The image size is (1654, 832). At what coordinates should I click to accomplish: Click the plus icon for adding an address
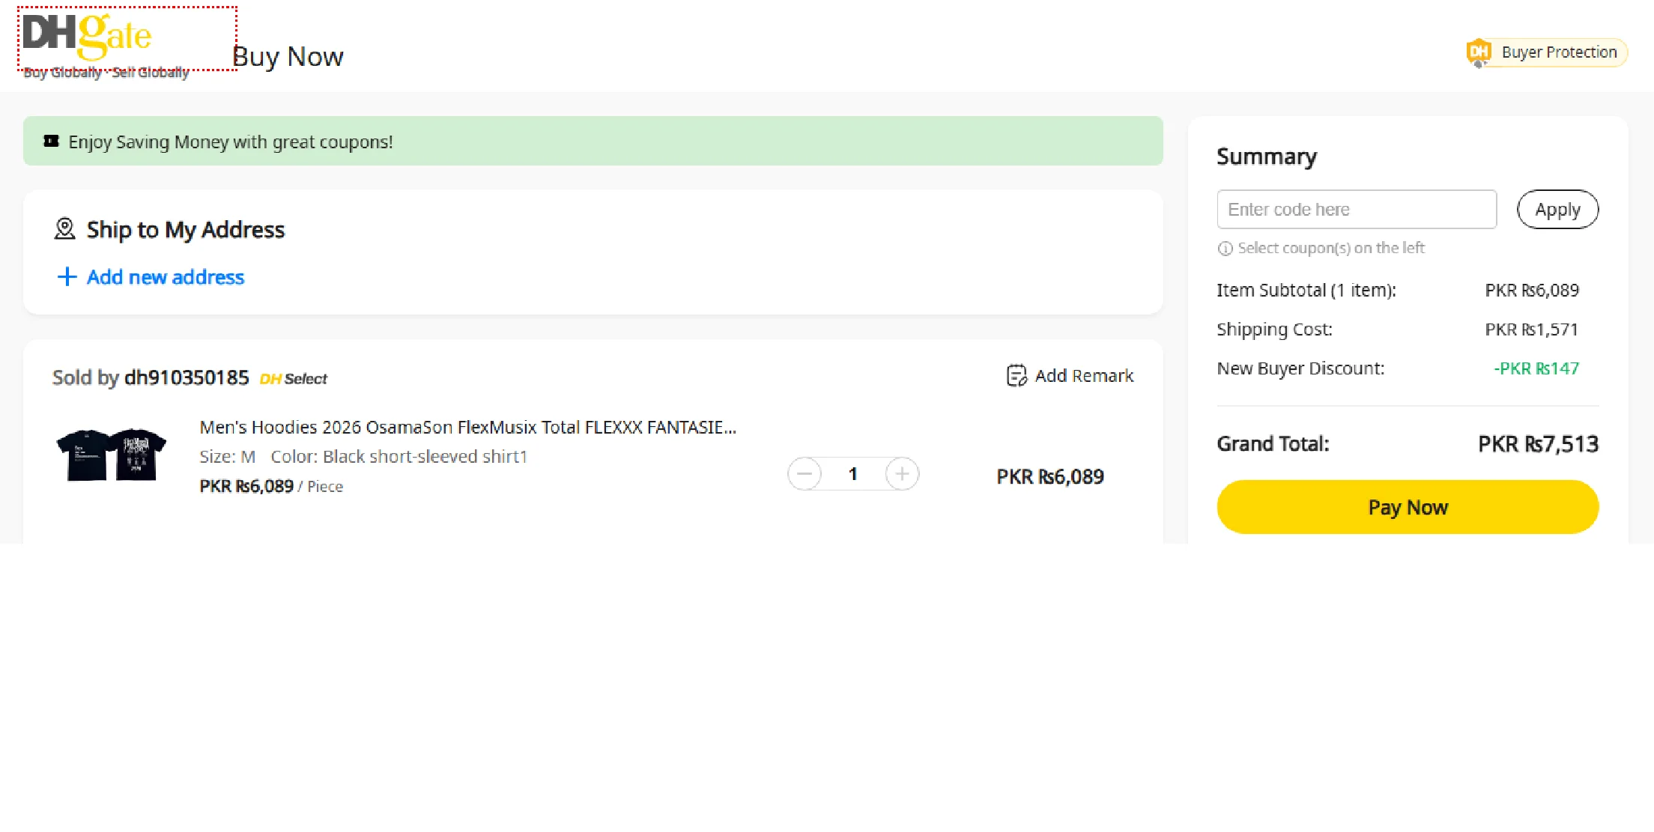(x=67, y=277)
